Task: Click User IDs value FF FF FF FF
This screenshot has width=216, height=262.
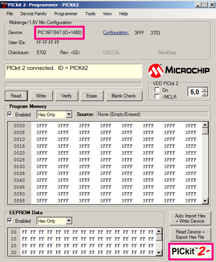Action: click(48, 43)
